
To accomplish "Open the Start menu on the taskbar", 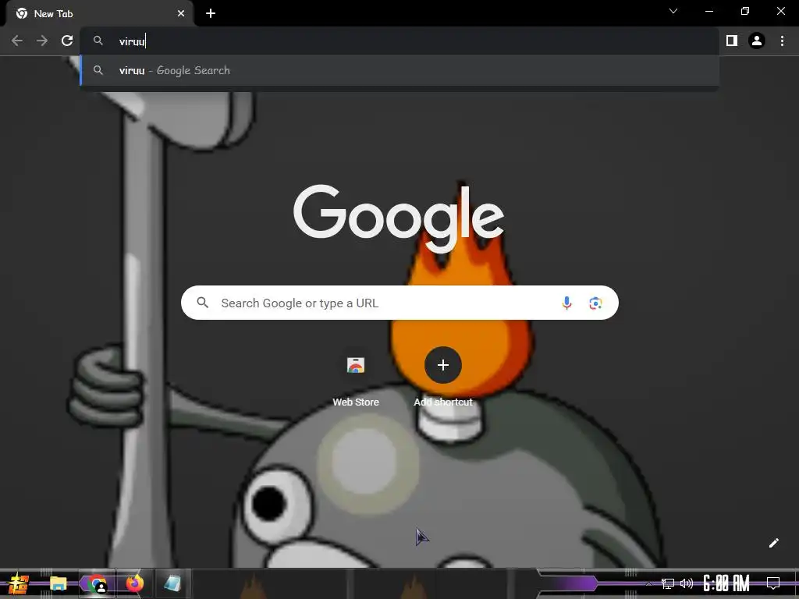I will 18,583.
